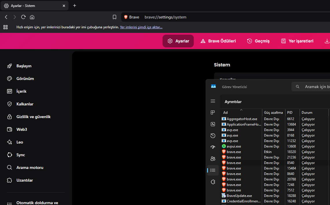Screen dimensions: 330x205
Task: Reload the Brave settings page
Action: (x=23, y=17)
